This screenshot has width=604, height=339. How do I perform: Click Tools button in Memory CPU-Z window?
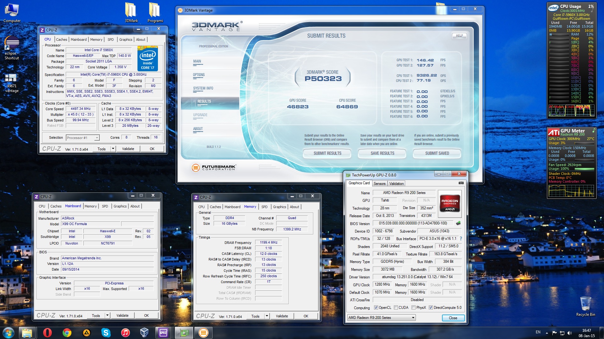[x=255, y=316]
